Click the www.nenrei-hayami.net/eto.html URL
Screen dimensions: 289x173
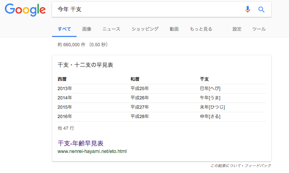pyautogui.click(x=92, y=151)
